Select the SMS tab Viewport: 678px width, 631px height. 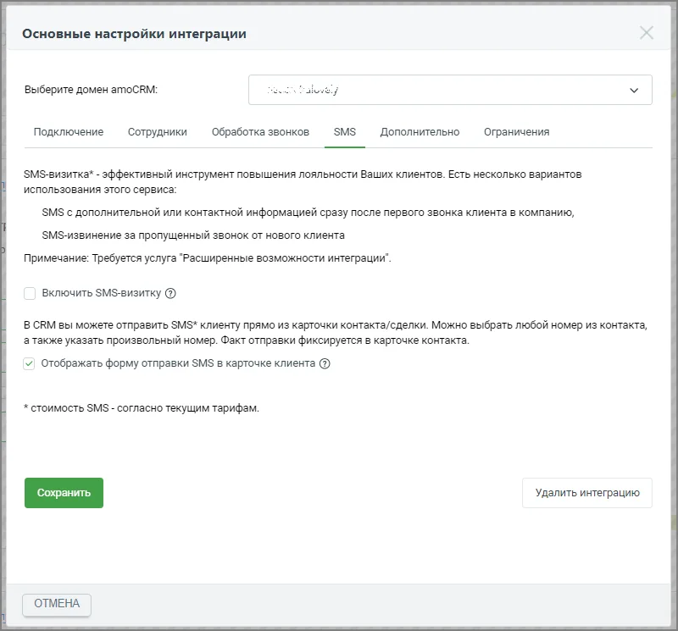coord(345,132)
